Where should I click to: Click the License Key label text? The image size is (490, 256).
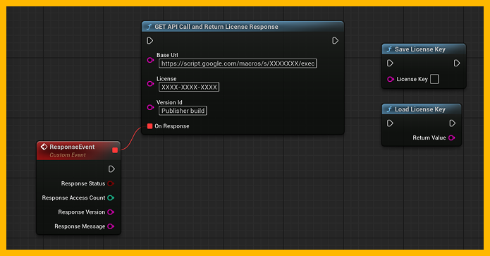point(412,80)
